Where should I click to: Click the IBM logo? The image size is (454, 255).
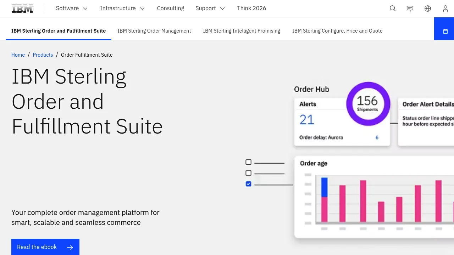pyautogui.click(x=22, y=8)
